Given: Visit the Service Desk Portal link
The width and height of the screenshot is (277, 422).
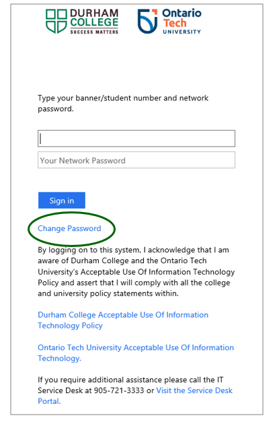Looking at the screenshot, I should tap(135, 396).
